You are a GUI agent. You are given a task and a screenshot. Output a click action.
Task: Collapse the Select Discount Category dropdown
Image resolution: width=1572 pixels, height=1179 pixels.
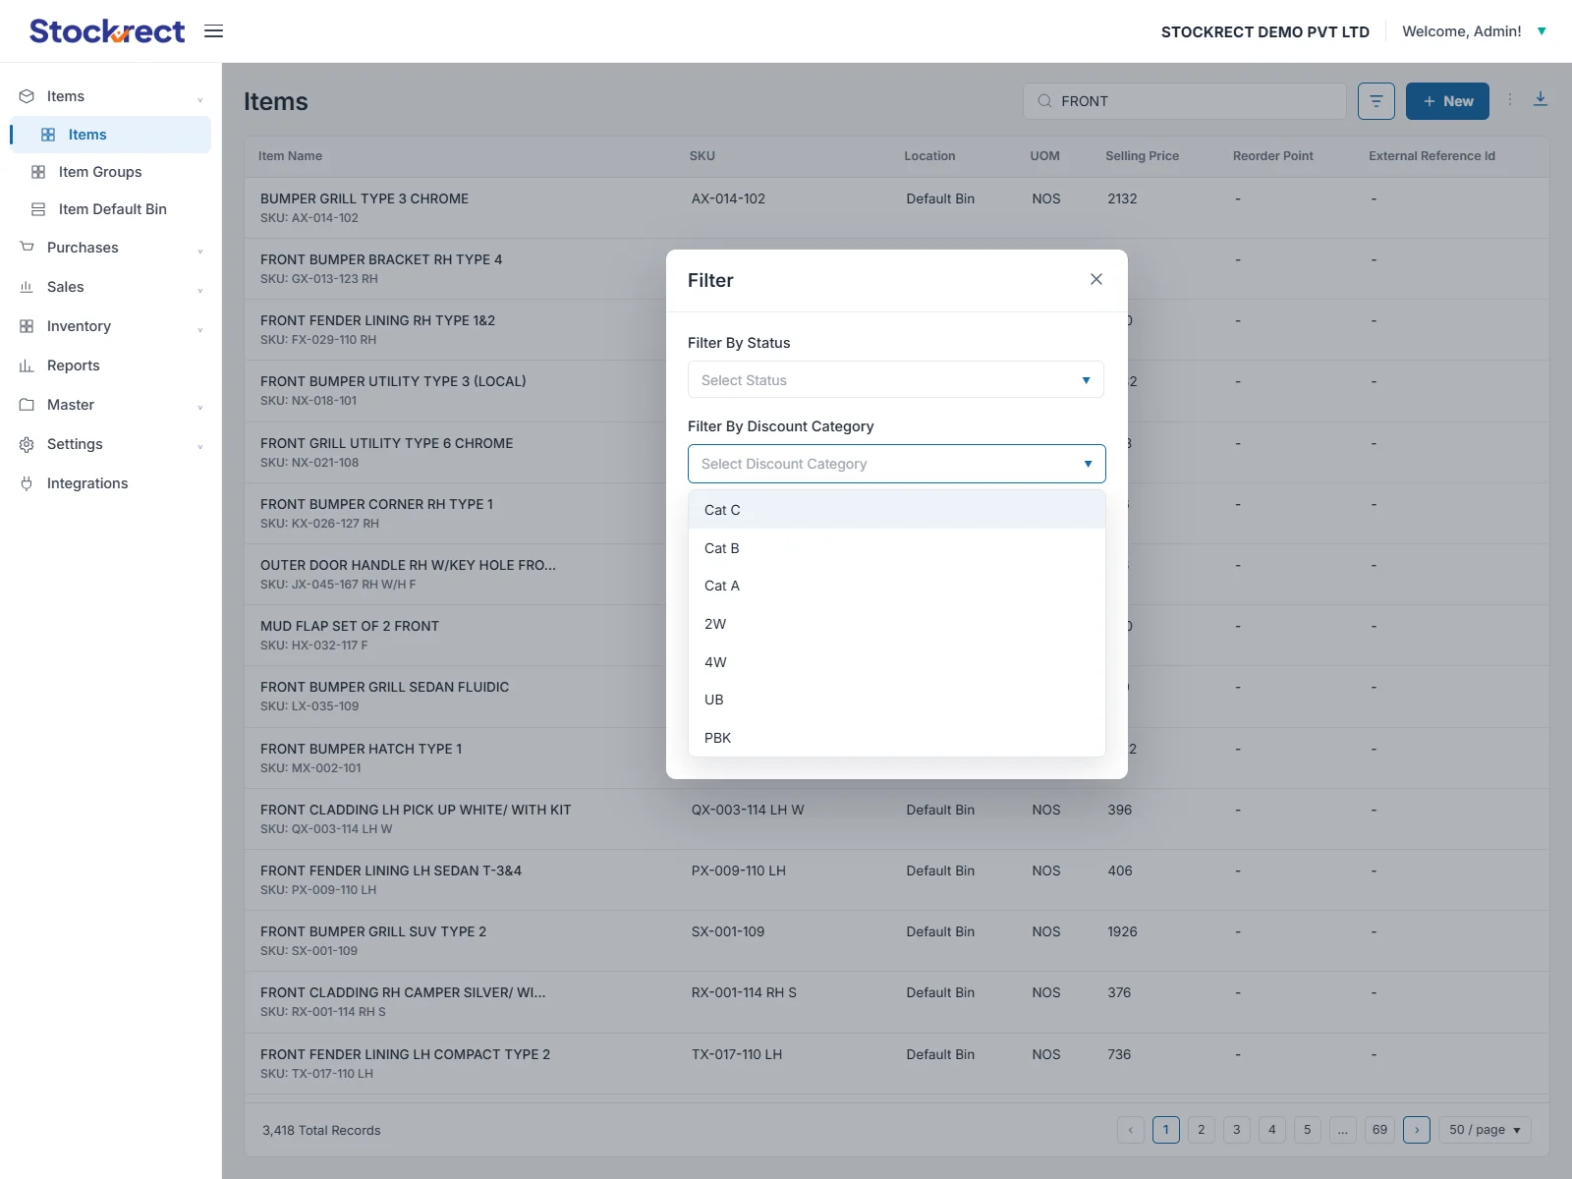tap(896, 464)
